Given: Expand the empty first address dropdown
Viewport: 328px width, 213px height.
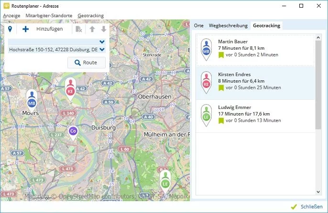Looking at the screenshot, I should [102, 42].
